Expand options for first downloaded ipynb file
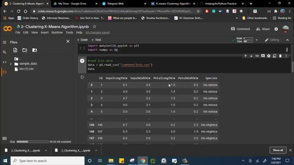The height and width of the screenshot is (165, 294). pyautogui.click(x=46, y=150)
